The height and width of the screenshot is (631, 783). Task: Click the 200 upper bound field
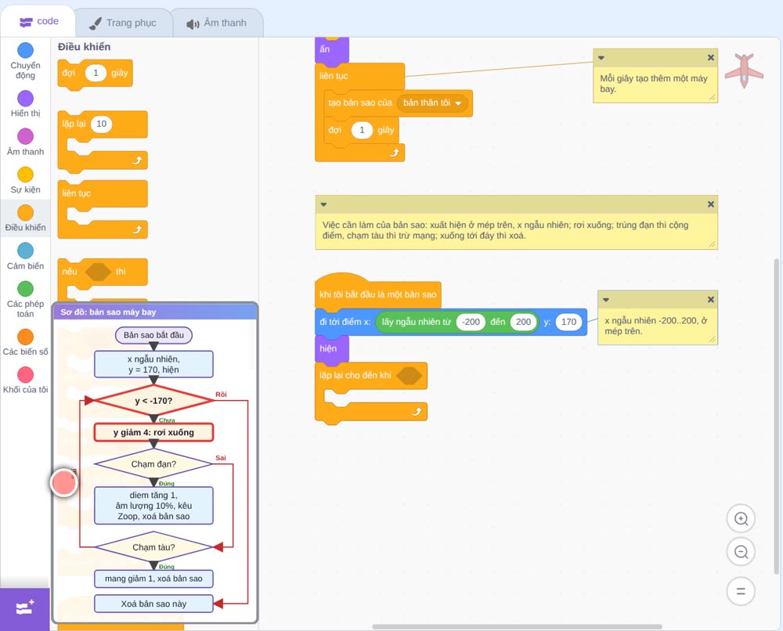coord(523,322)
